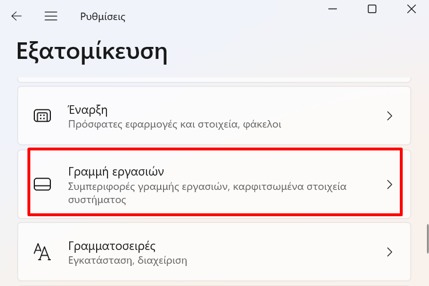Minimize the Ρυθμίσεις window

[x=332, y=9]
